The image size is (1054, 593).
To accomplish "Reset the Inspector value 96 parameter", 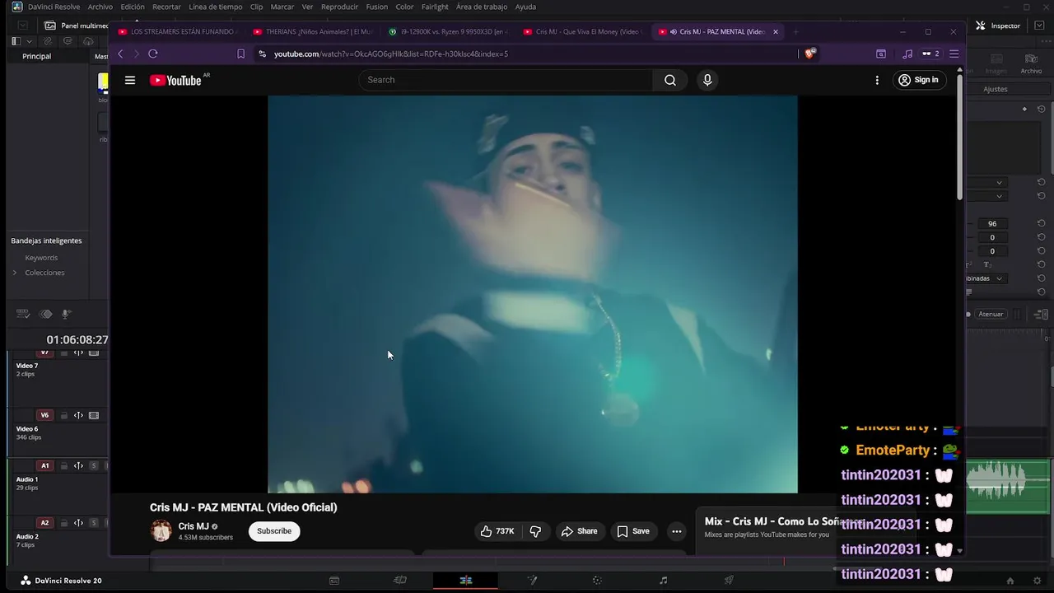I will [x=1041, y=224].
